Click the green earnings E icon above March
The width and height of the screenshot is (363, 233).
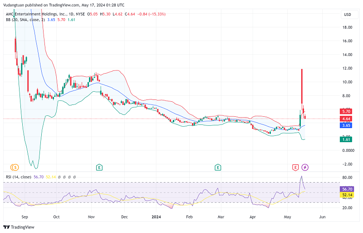(218, 168)
